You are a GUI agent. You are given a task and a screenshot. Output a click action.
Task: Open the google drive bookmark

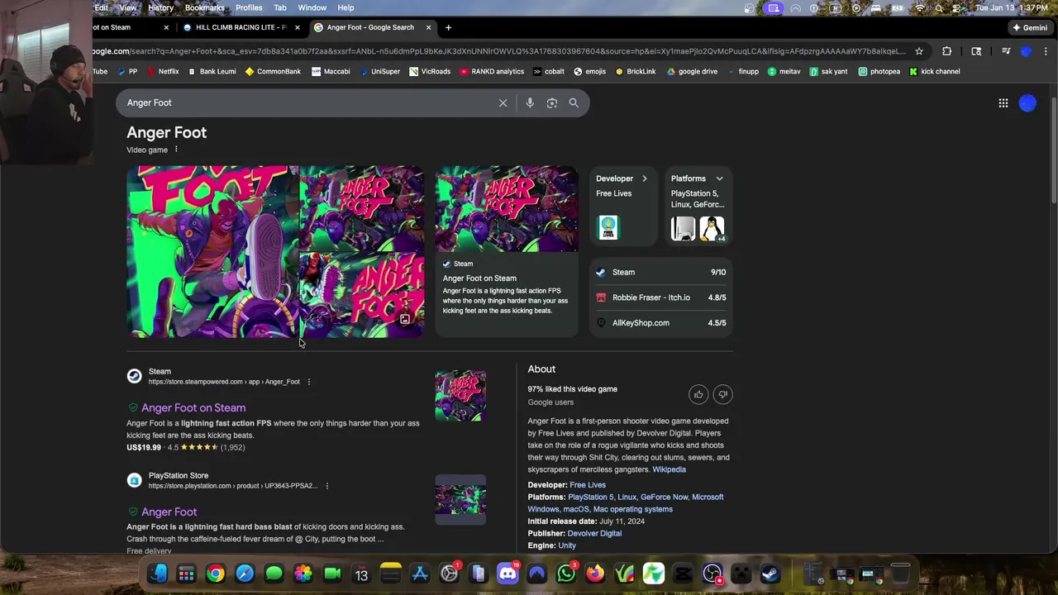[x=691, y=72]
